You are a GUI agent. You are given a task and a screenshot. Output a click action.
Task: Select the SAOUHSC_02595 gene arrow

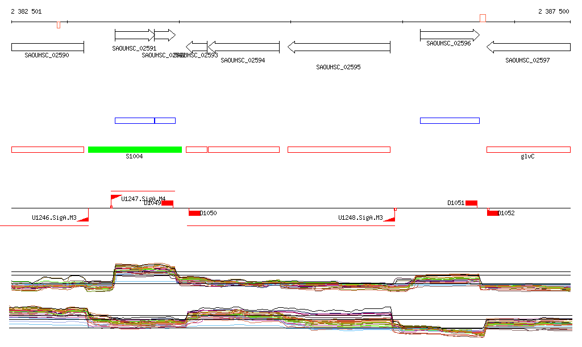point(339,47)
